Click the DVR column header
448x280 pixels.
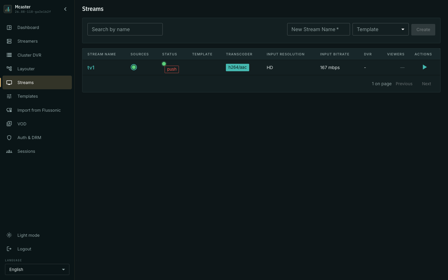point(368,54)
